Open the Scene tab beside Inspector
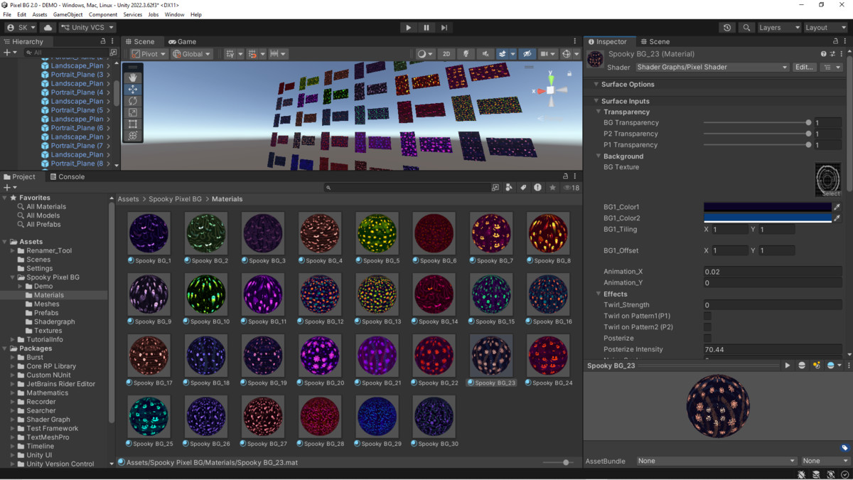 pyautogui.click(x=655, y=41)
